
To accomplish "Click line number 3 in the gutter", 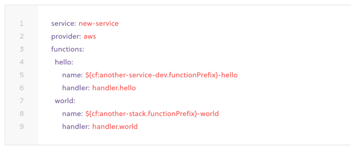I will pos(22,49).
